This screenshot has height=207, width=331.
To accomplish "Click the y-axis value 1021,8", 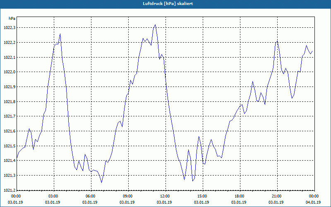I will pyautogui.click(x=10, y=101).
